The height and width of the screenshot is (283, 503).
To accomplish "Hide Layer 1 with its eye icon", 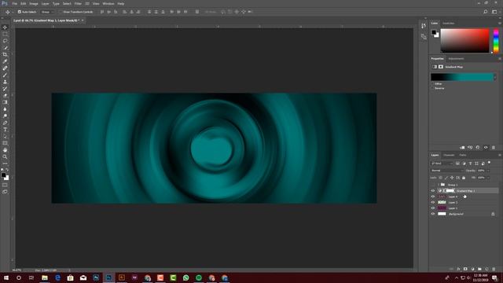I will (433, 208).
